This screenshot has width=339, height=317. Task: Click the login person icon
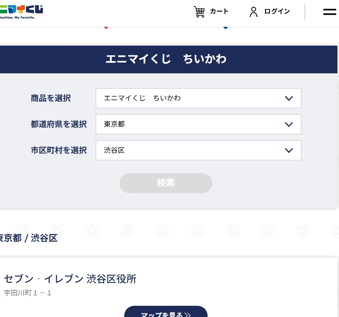click(254, 12)
